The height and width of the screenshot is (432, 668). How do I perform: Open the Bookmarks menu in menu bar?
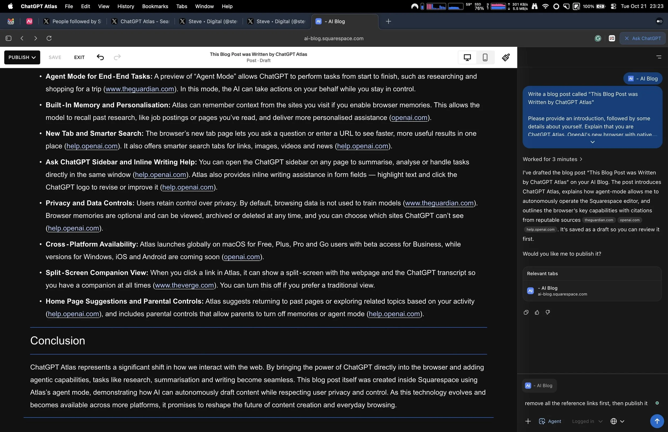point(155,6)
